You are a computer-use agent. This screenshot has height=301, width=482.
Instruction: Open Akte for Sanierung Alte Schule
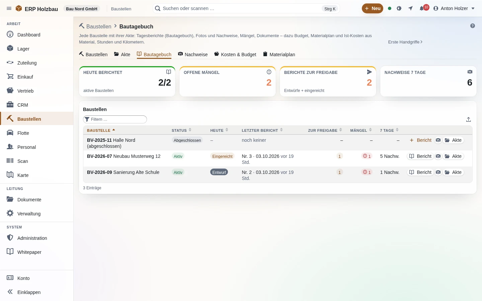[453, 172]
